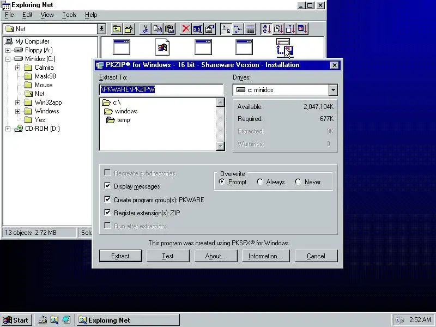Select the Windows-flag document file icon

coord(162,47)
